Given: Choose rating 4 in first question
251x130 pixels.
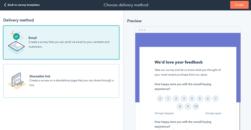Looking at the screenshot, I should pos(192,99).
